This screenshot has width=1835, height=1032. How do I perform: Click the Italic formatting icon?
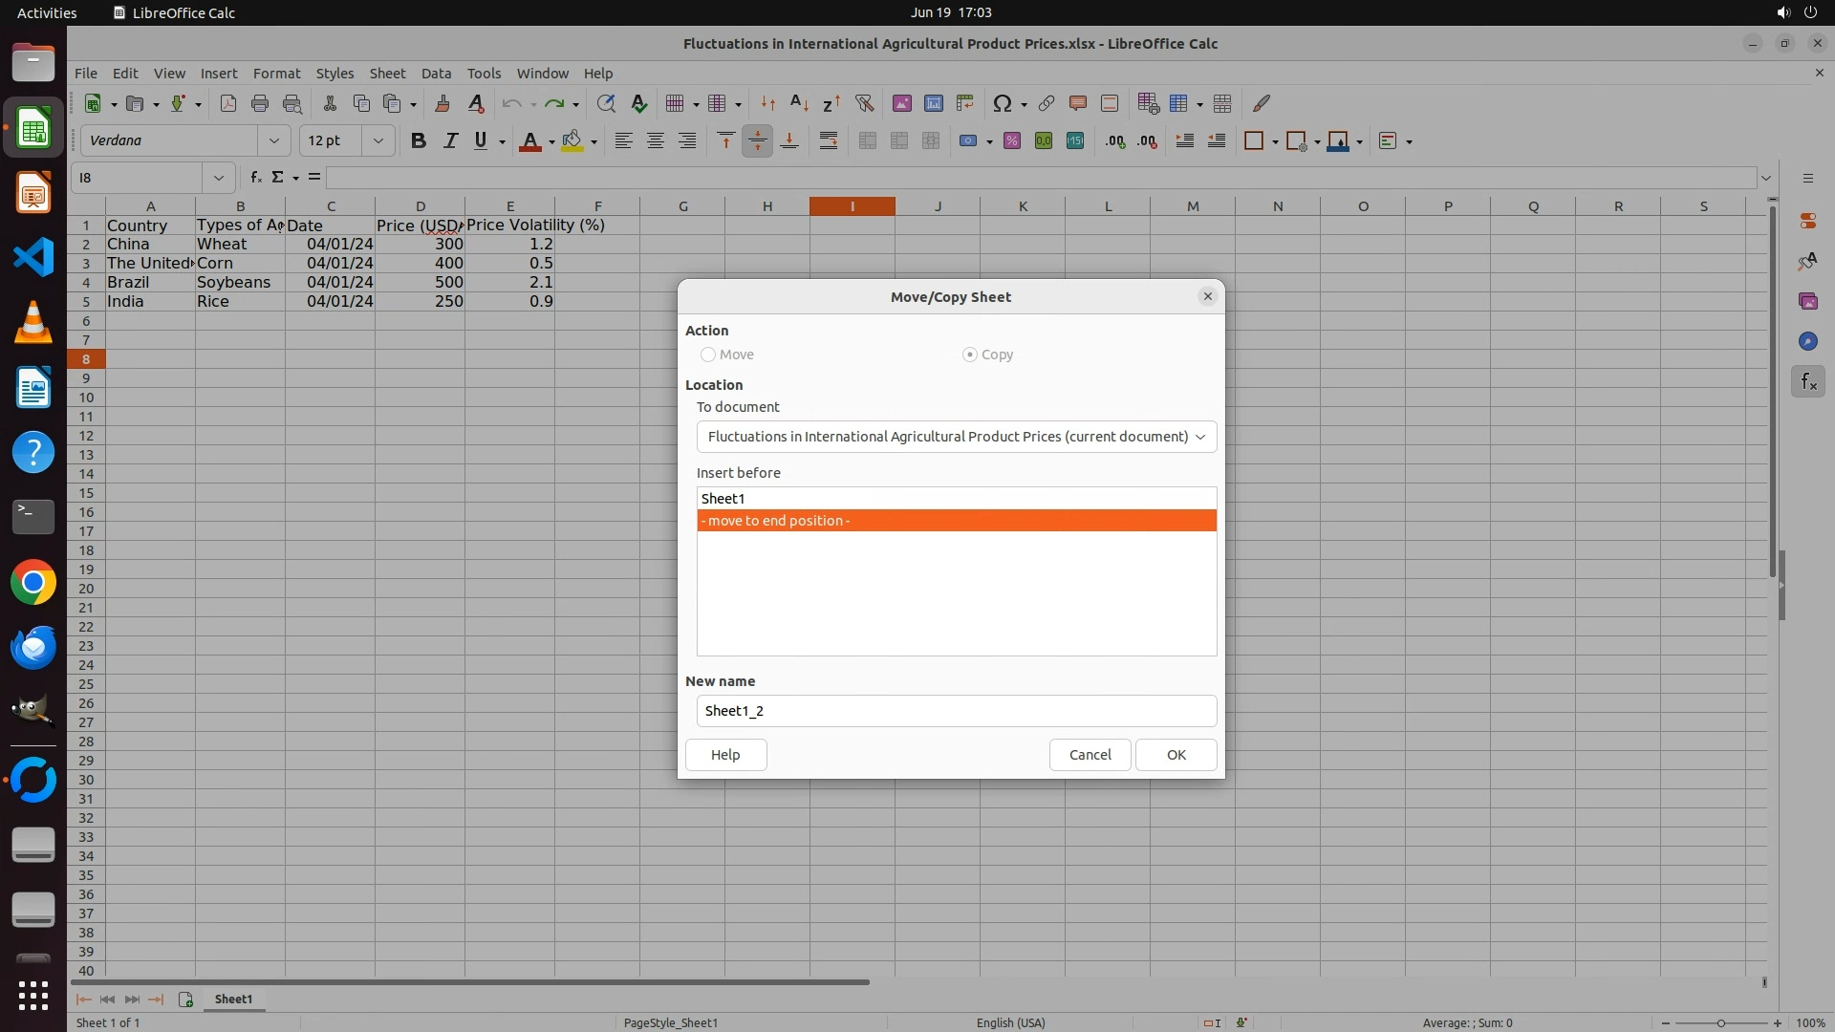point(449,141)
